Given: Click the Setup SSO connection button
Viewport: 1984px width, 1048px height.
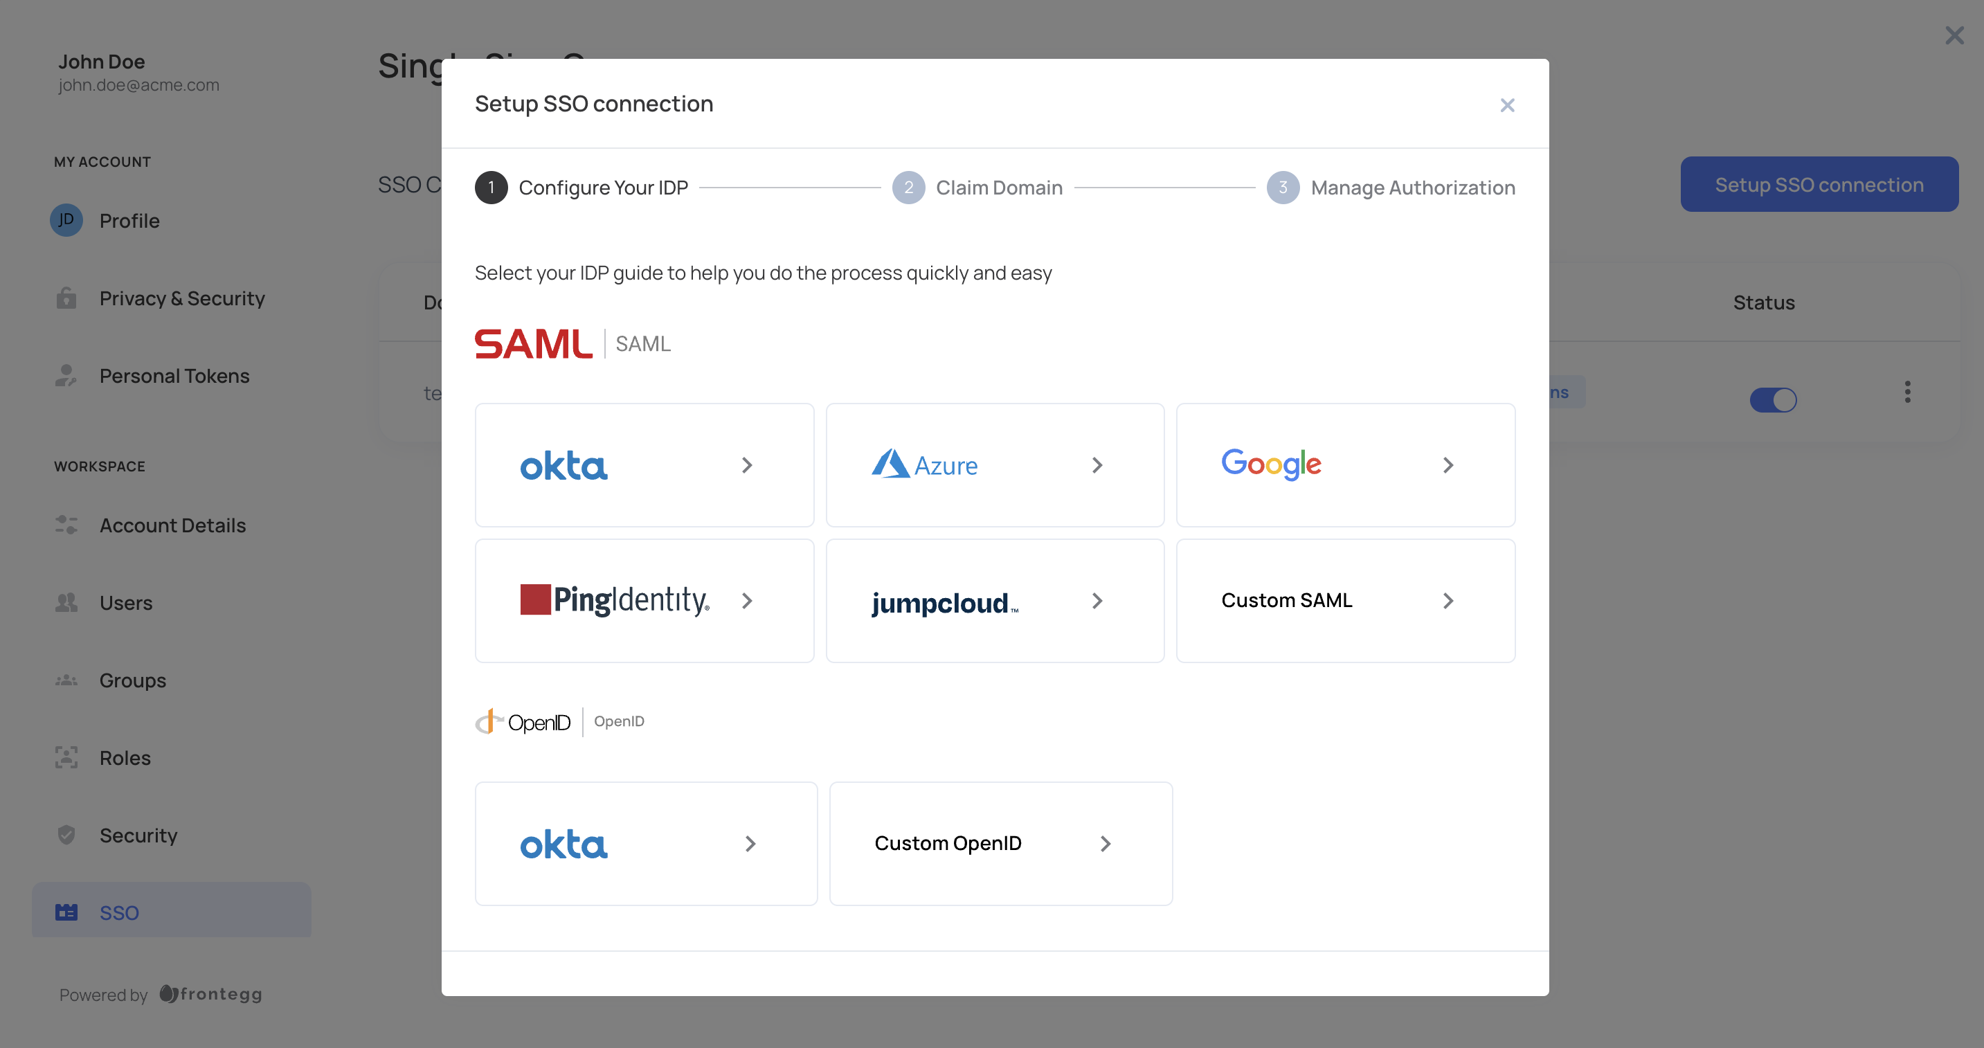Looking at the screenshot, I should click(x=1819, y=185).
